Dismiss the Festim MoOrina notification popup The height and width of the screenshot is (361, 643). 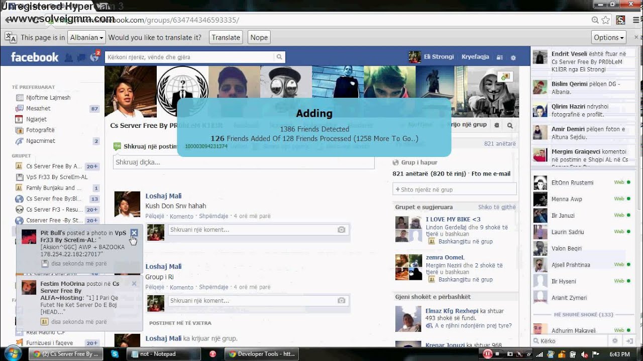pyautogui.click(x=134, y=283)
